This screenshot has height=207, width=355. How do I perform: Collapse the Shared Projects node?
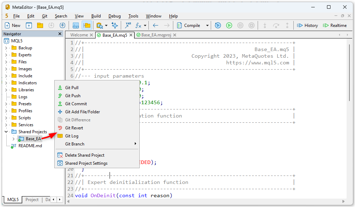click(x=6, y=132)
